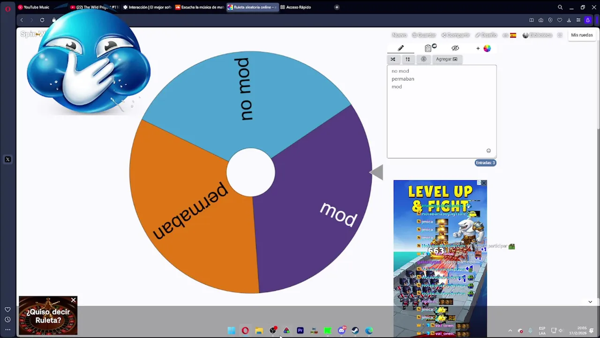Open a new browser tab

337,7
